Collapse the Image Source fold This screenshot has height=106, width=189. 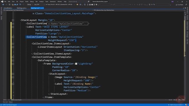[x=13, y=77]
